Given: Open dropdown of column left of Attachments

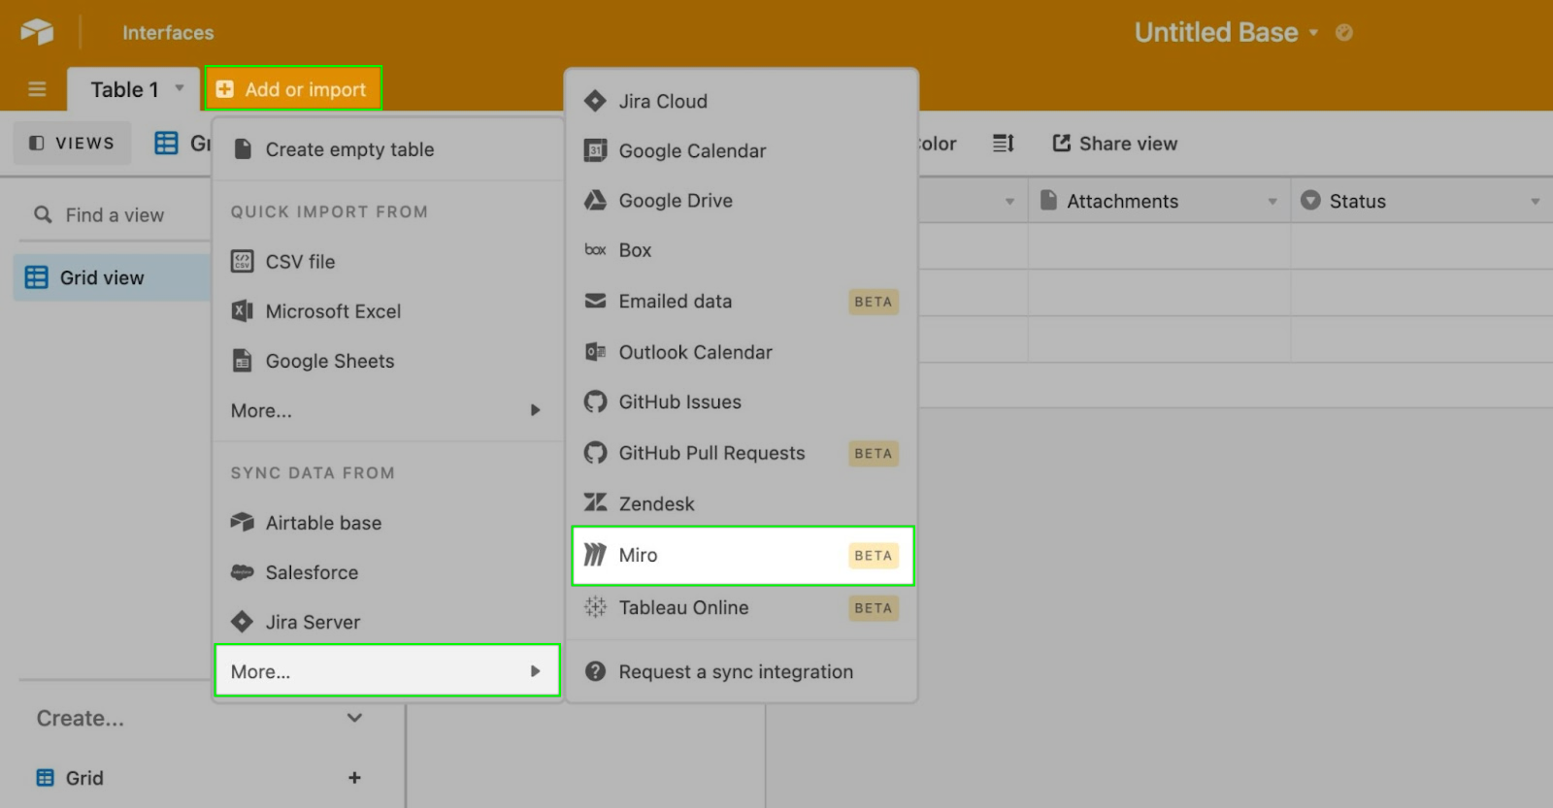Looking at the screenshot, I should coord(1009,202).
